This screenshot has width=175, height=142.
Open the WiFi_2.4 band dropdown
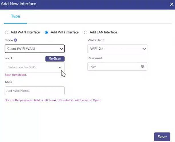click(x=117, y=49)
